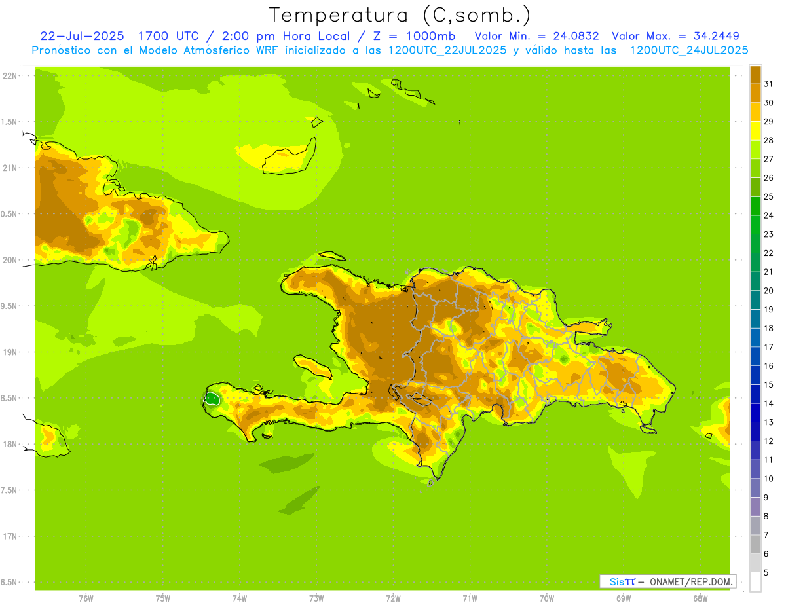Pick the dark brown swatch above 31
Image resolution: width=786 pixels, height=607 pixels.
(x=755, y=75)
